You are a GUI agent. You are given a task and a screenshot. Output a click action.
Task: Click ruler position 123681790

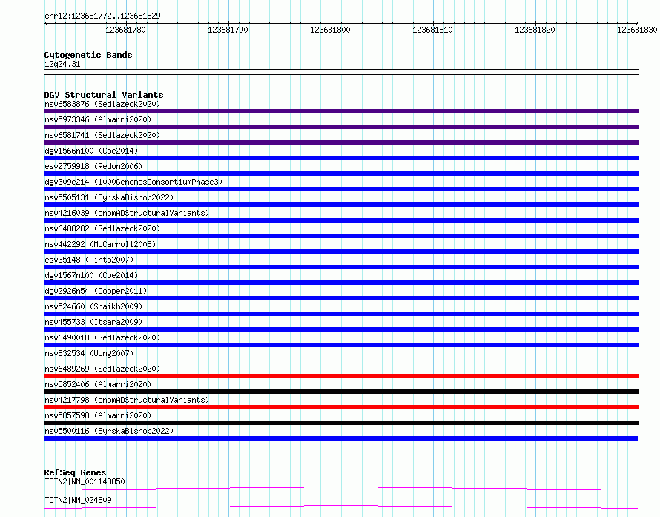228,30
